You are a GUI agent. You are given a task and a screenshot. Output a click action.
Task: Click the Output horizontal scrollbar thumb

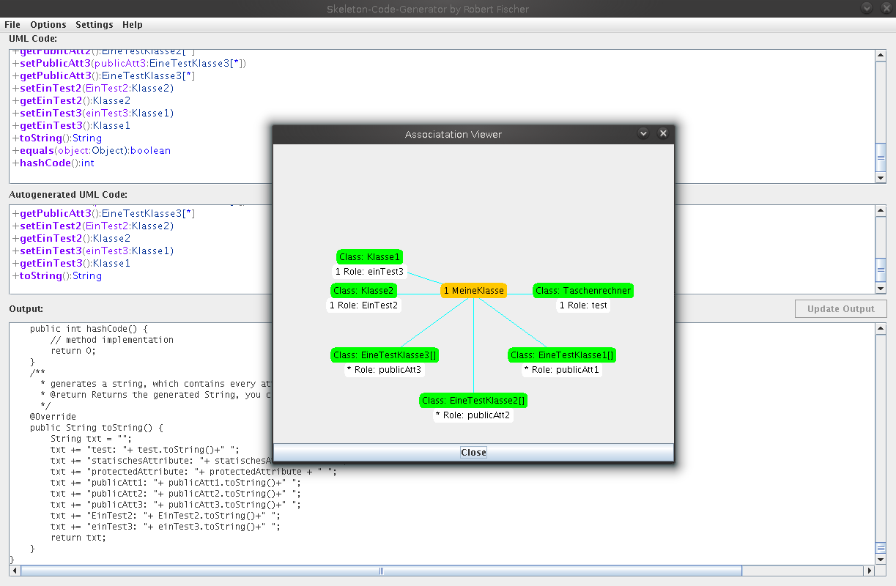point(381,571)
